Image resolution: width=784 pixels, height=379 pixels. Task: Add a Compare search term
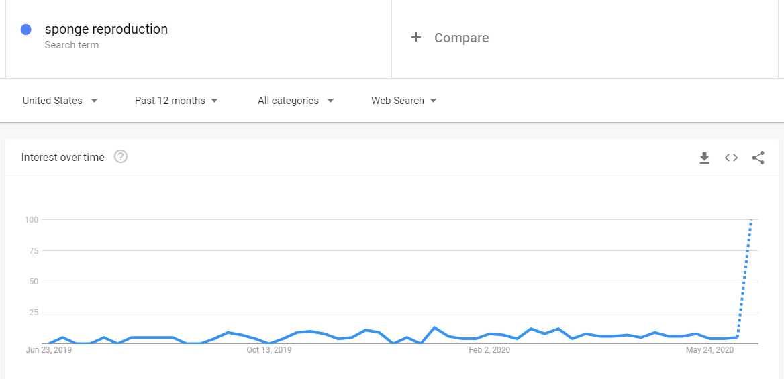(x=585, y=39)
